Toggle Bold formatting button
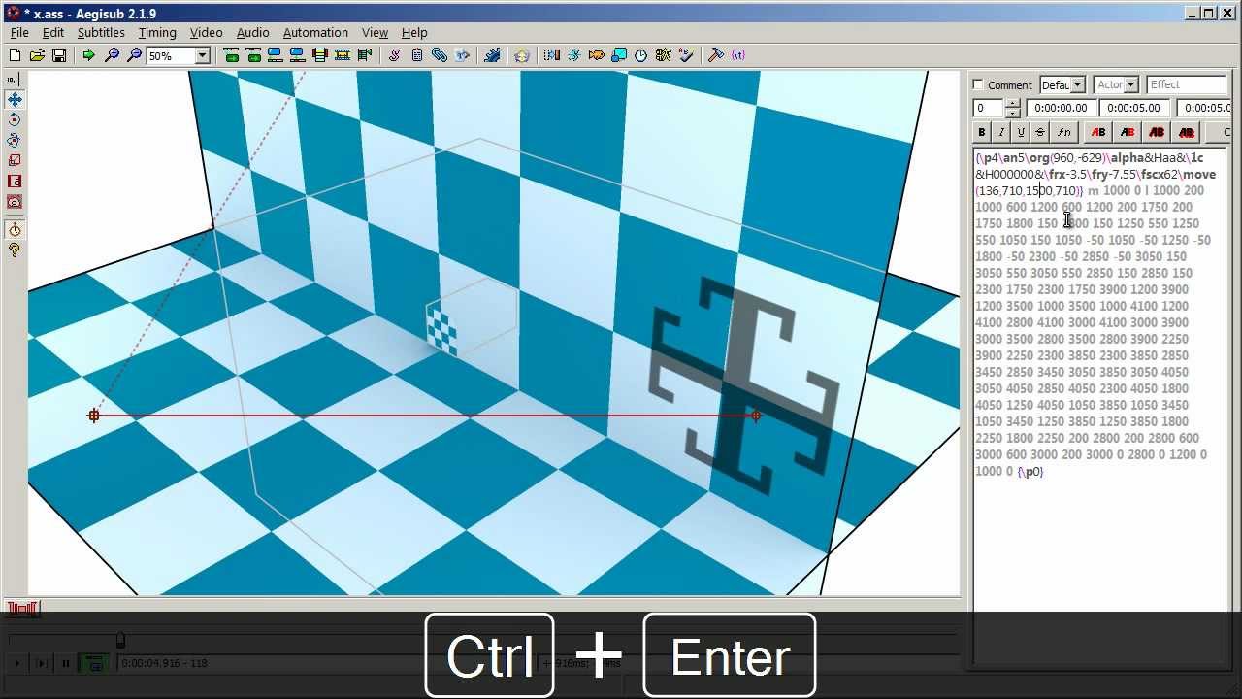The image size is (1242, 699). click(982, 132)
